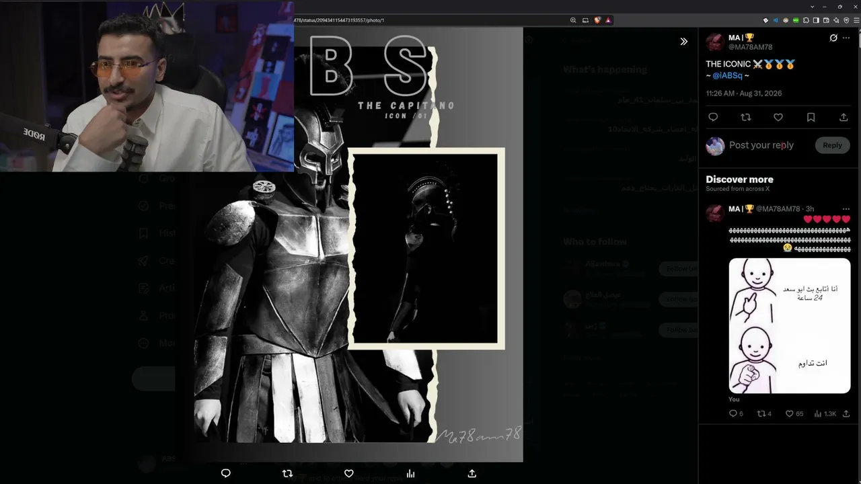
Task: Click the green extension icon in browser toolbar
Action: [796, 20]
